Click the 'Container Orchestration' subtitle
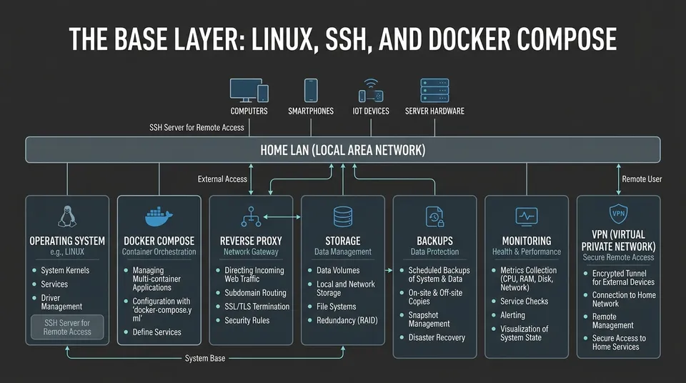The width and height of the screenshot is (686, 383). 159,252
